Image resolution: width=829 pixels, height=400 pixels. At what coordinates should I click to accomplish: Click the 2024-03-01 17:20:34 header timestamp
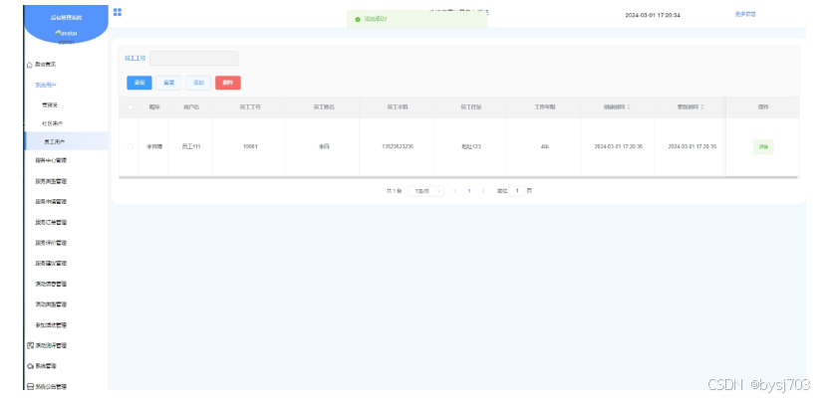pyautogui.click(x=653, y=15)
